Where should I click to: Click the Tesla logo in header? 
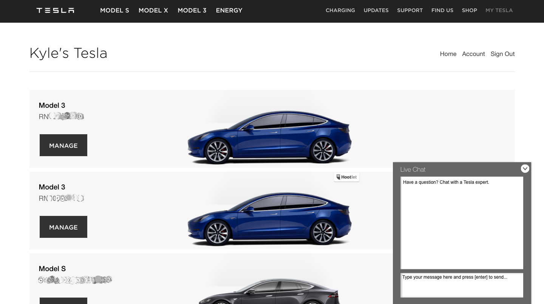click(55, 10)
